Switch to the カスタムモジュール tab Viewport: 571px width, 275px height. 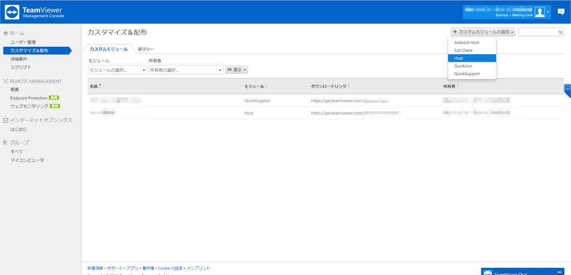[x=109, y=49]
